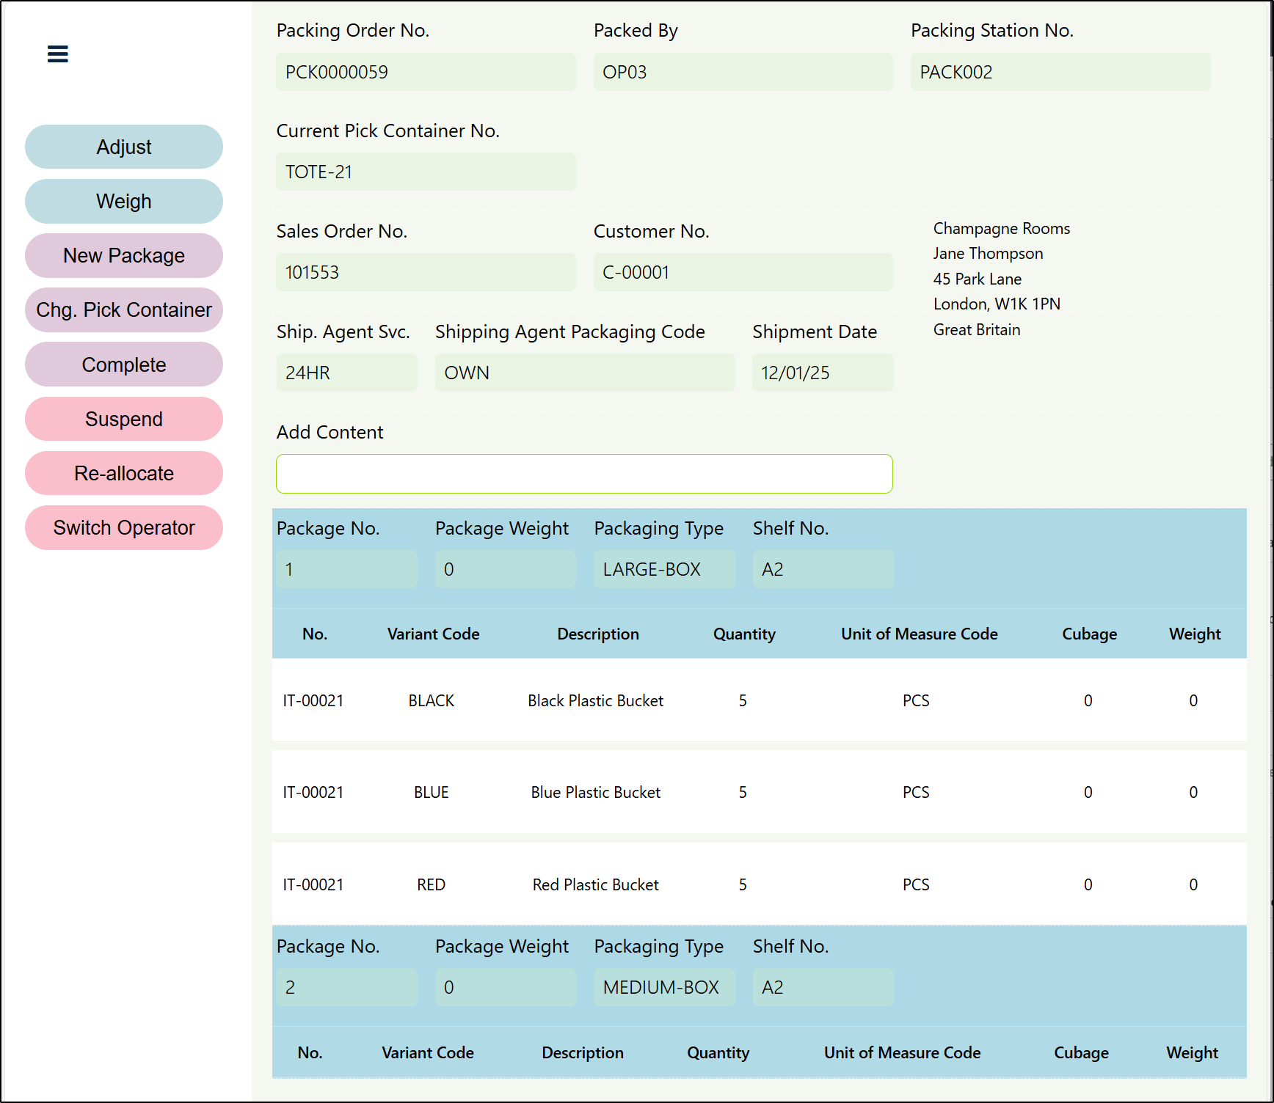
Task: Select Current Pick Container TOTE-21 field
Action: pos(426,172)
